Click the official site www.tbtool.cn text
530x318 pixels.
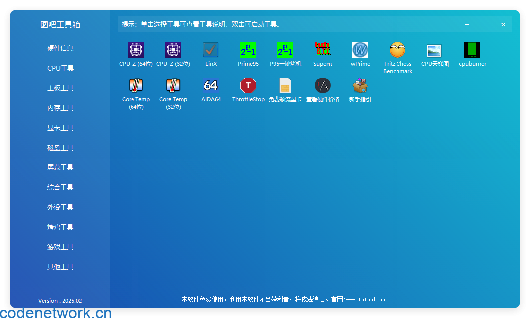point(366,300)
